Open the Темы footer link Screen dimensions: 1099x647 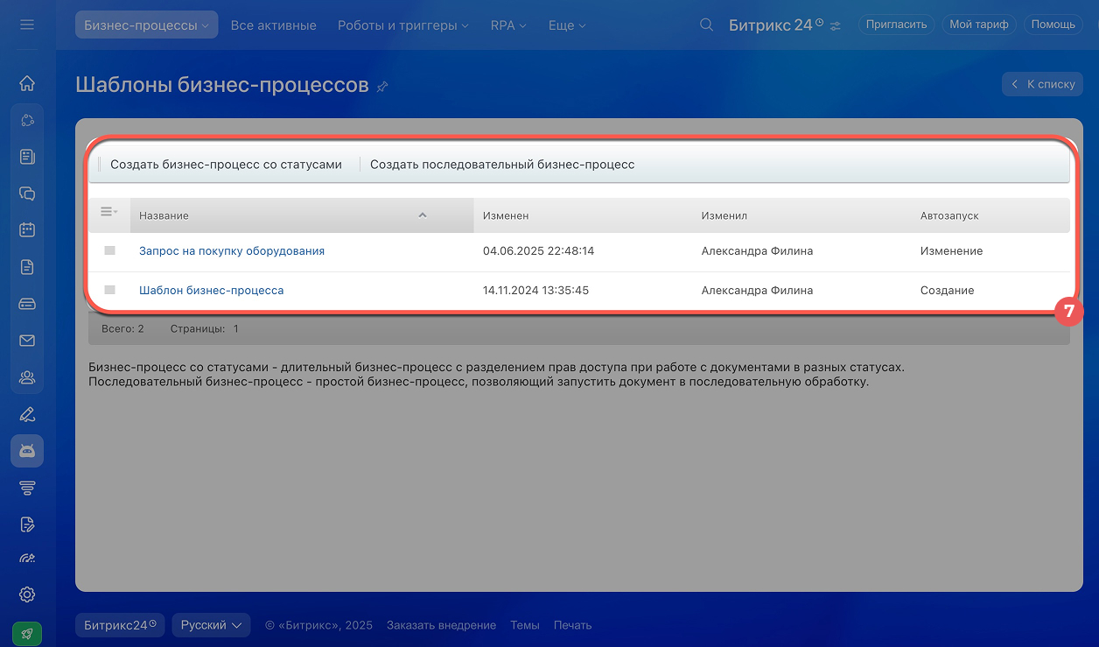pyautogui.click(x=525, y=625)
